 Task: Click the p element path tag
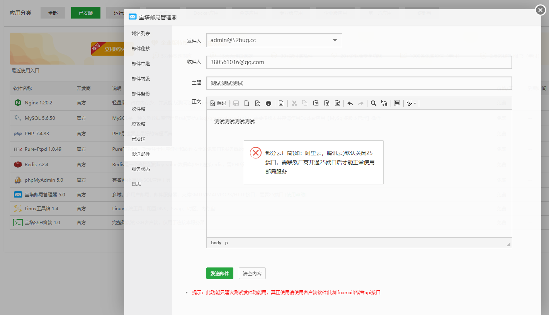click(226, 243)
